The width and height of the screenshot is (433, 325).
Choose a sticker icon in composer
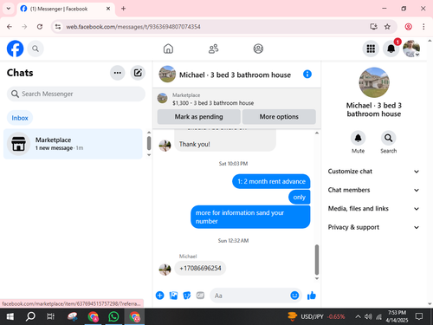(x=187, y=296)
